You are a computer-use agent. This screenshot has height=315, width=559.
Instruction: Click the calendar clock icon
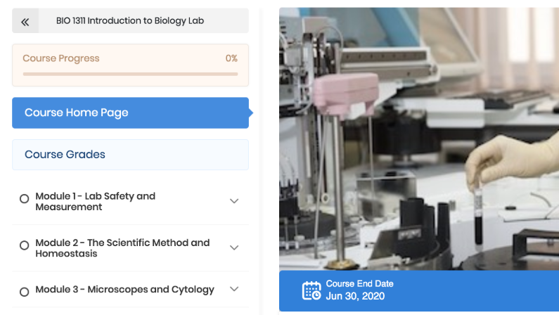coord(311,290)
